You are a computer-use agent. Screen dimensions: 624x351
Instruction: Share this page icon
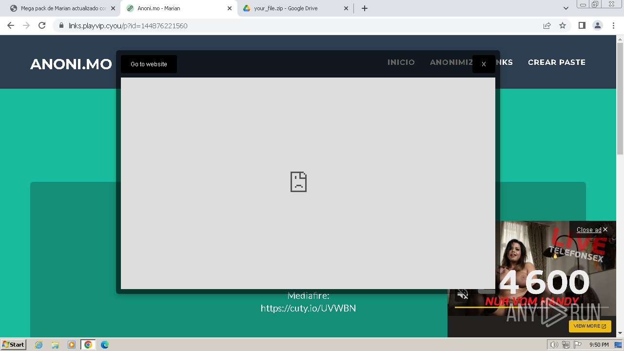point(547,25)
